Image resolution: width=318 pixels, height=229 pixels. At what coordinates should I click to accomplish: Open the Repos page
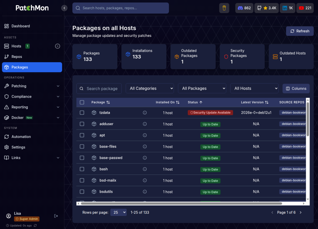[32, 57]
